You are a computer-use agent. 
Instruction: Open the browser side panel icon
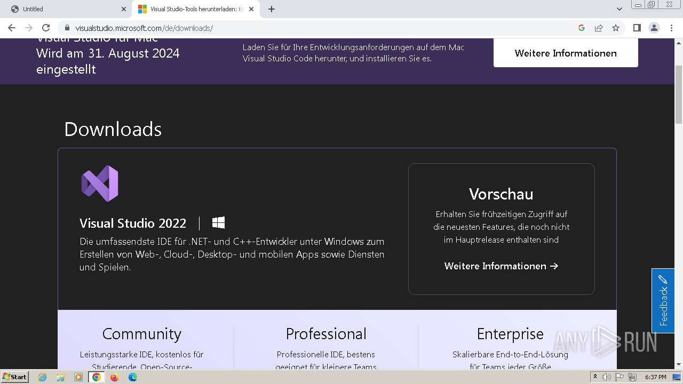click(637, 28)
